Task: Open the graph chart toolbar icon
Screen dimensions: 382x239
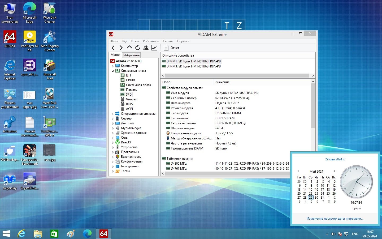Action: 154,48
